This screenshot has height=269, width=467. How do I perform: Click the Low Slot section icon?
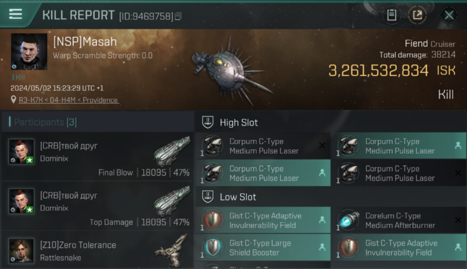pyautogui.click(x=208, y=197)
